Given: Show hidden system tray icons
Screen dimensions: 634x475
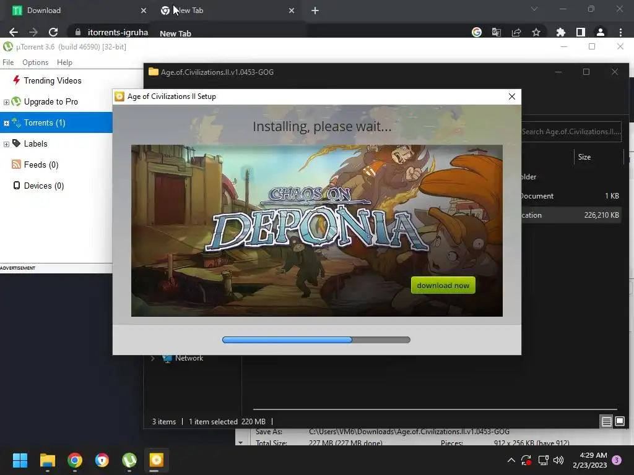Looking at the screenshot, I should click(511, 460).
